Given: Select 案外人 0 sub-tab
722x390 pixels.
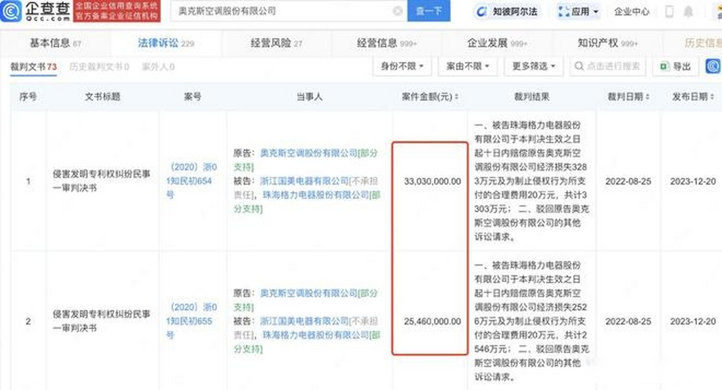Looking at the screenshot, I should [158, 67].
